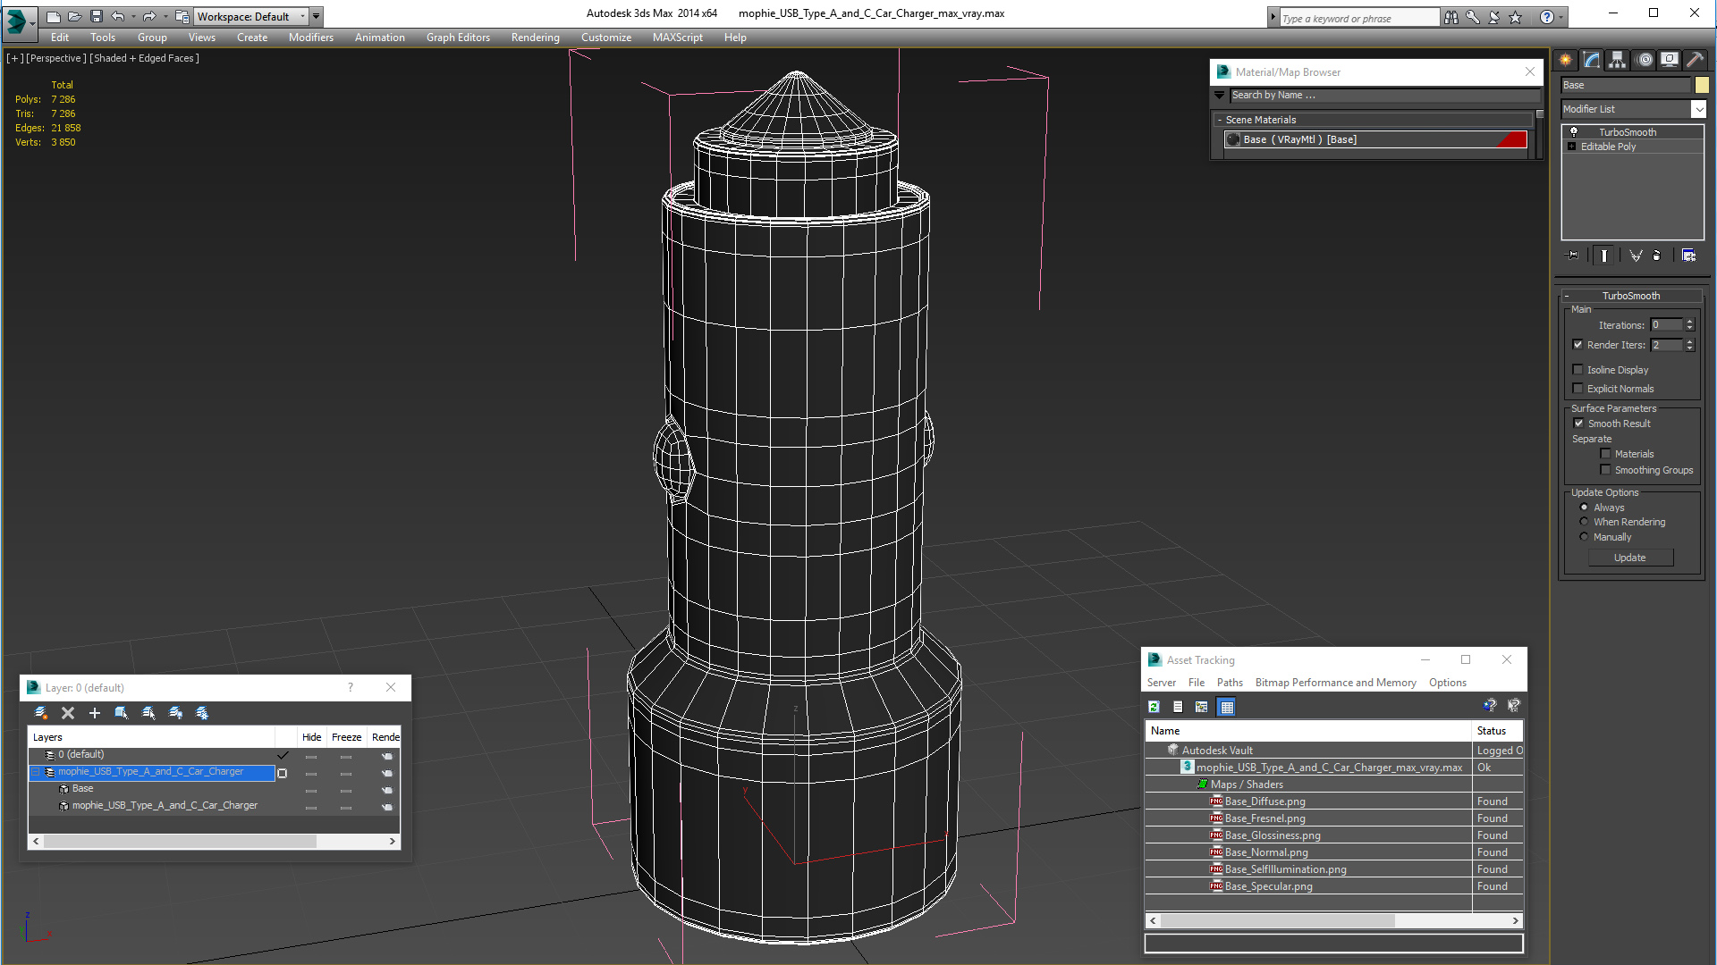Screen dimensions: 1717x965
Task: Open the Motion command panel tab
Action: 1644,60
